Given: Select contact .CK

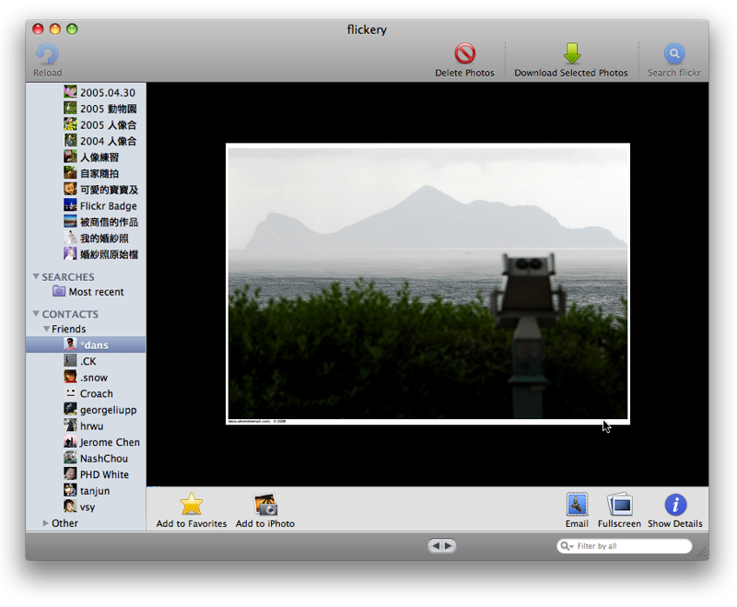Looking at the screenshot, I should pyautogui.click(x=86, y=361).
